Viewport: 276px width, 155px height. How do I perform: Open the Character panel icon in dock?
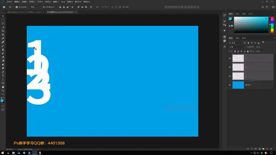pyautogui.click(x=225, y=47)
